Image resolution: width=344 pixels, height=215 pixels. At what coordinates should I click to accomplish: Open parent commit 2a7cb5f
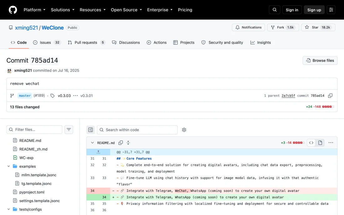point(288,96)
